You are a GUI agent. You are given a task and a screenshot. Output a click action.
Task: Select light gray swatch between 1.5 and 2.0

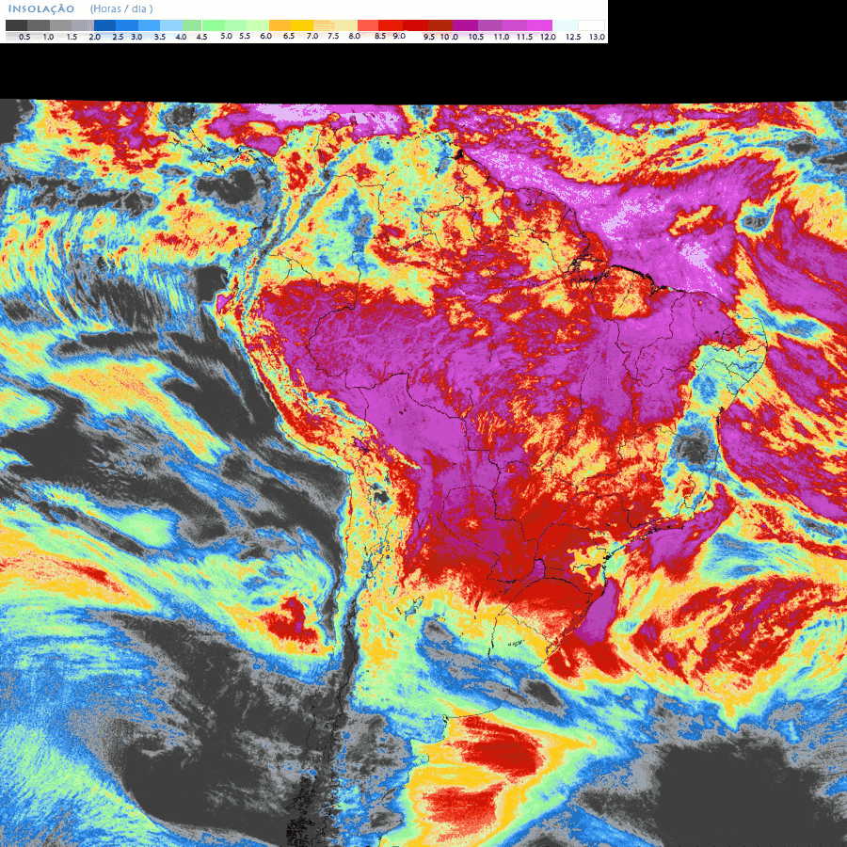[x=83, y=25]
